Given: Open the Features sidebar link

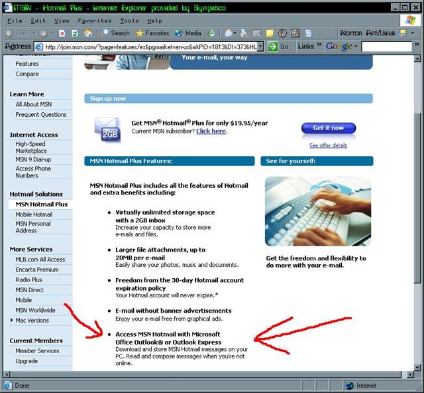Looking at the screenshot, I should [x=27, y=64].
